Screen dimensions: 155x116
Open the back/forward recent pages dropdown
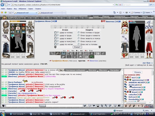pos(9,5)
